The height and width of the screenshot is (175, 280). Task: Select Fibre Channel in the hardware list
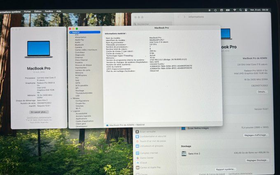click(x=82, y=60)
